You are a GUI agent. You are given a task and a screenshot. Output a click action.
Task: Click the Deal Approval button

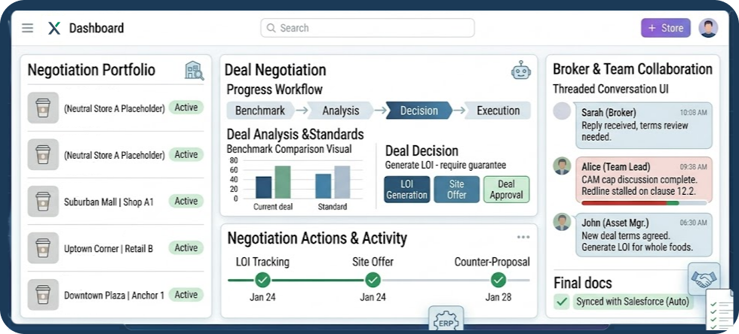pyautogui.click(x=506, y=190)
